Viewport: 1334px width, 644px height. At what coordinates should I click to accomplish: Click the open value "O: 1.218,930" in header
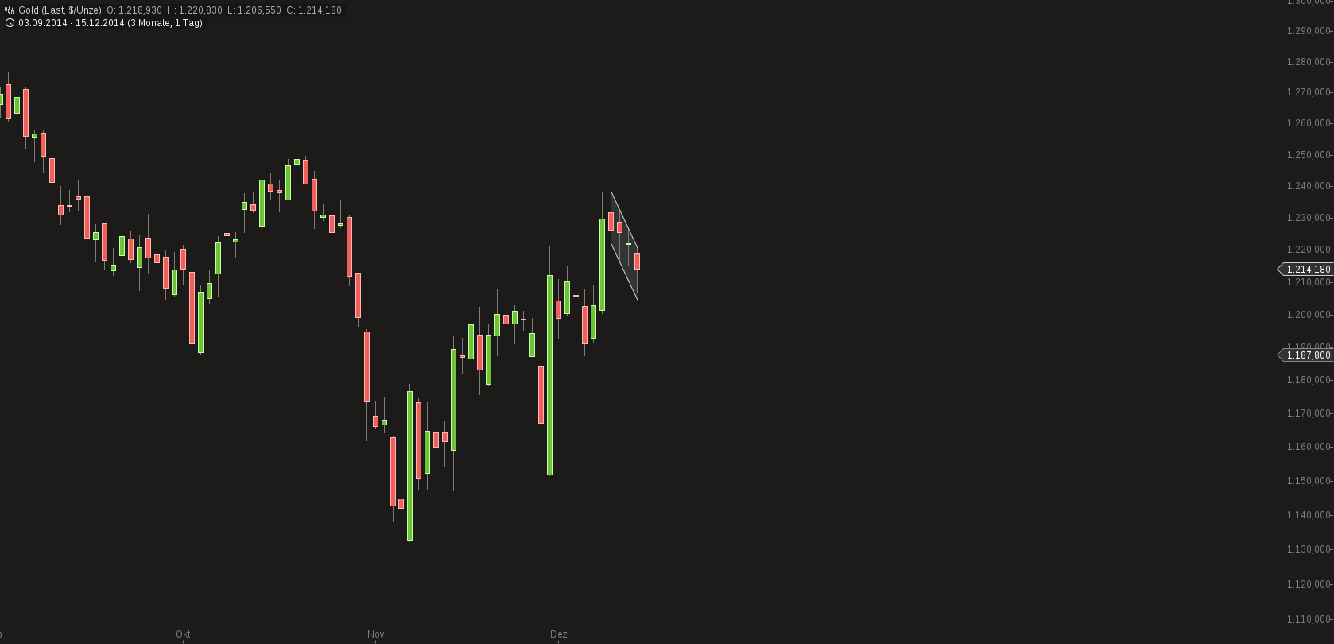click(134, 10)
